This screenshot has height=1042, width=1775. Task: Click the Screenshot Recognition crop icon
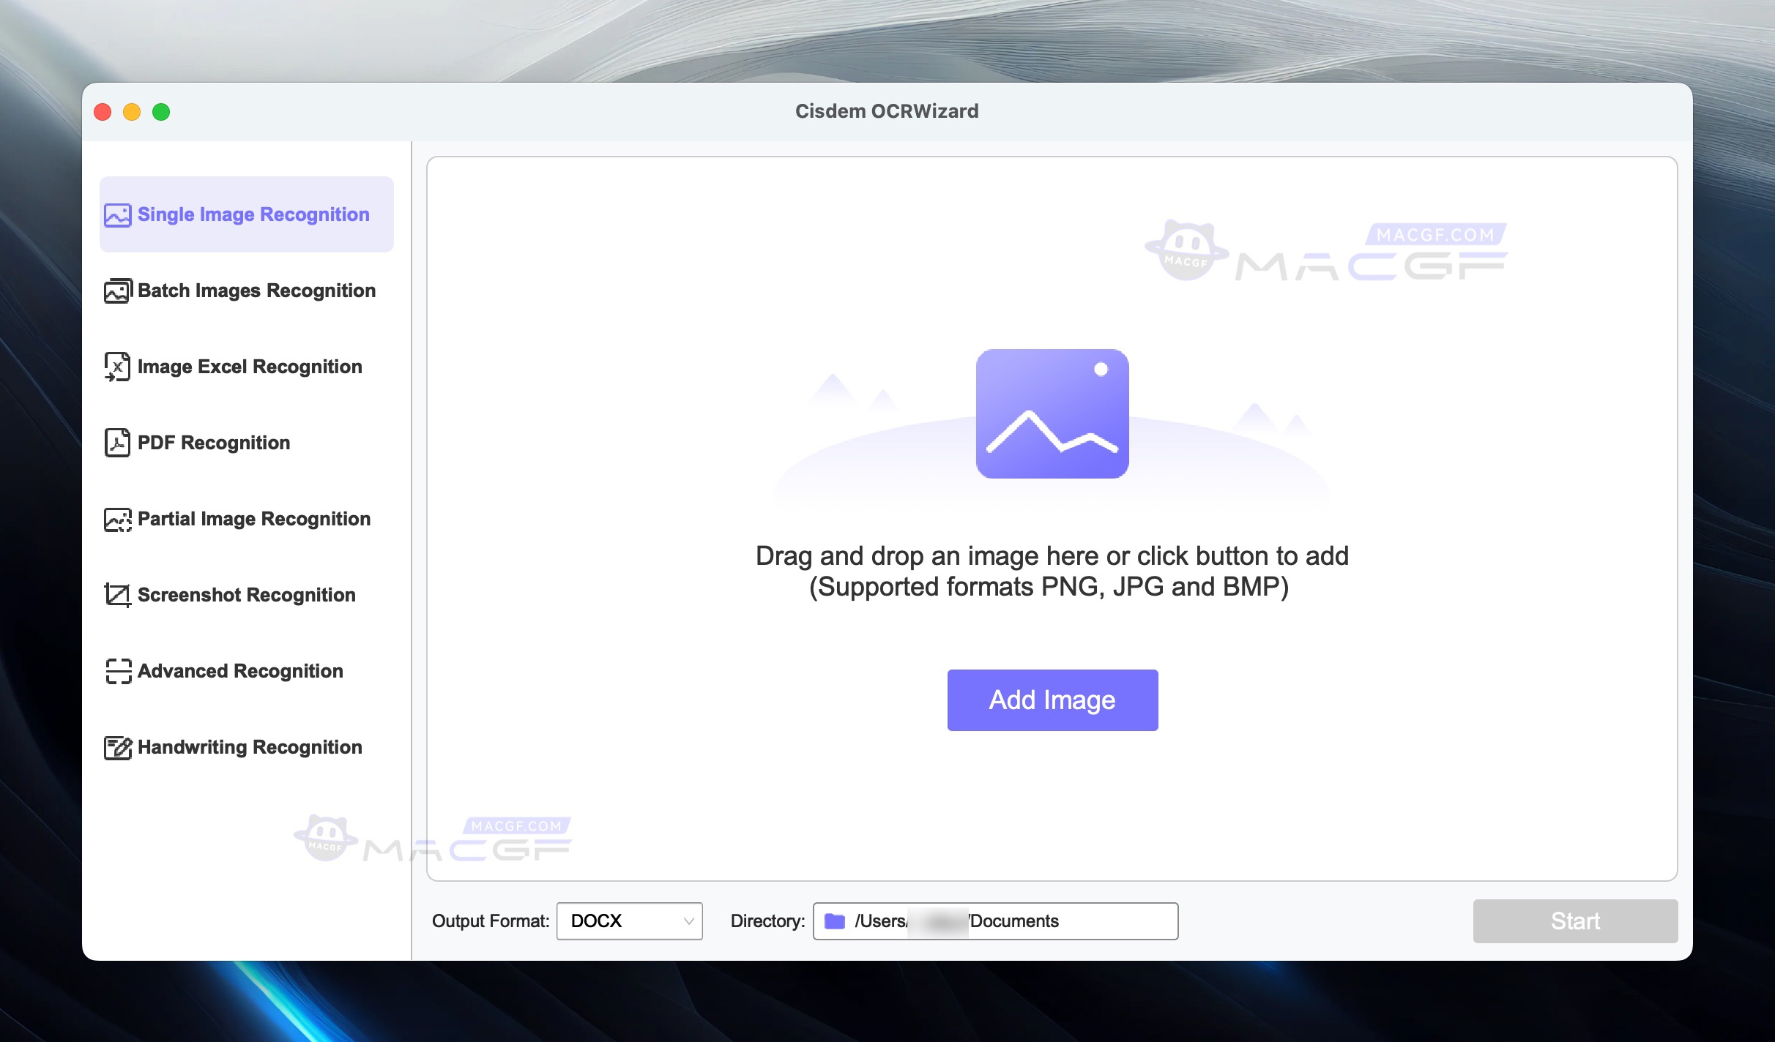pyautogui.click(x=117, y=595)
